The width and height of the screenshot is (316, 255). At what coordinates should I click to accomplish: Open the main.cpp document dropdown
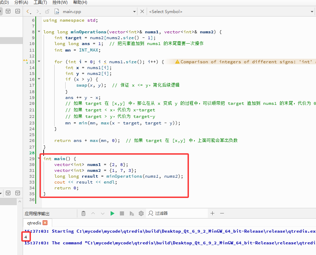point(134,12)
